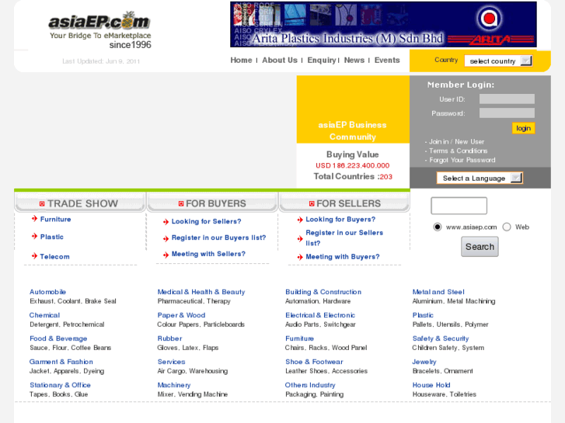
Task: Open the News menu item
Action: pos(354,60)
